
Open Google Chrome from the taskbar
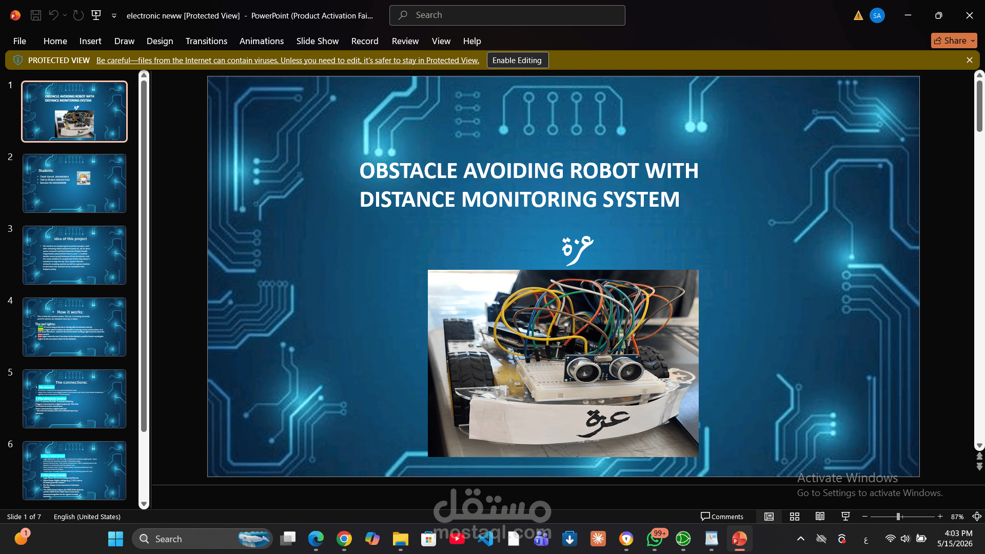[x=344, y=539]
